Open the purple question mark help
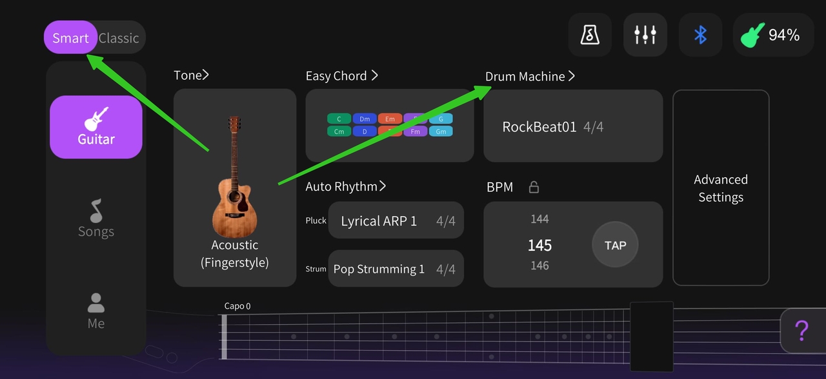 [802, 330]
